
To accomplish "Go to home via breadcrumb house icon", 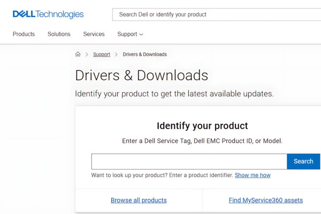I will click(78, 54).
